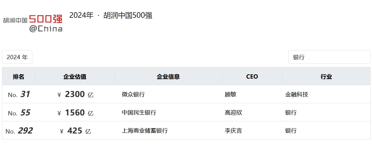Sort by 排名 column header
Image resolution: width=372 pixels, height=146 pixels.
pyautogui.click(x=19, y=77)
